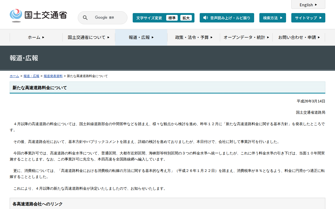Set text size to 拡大
The image size is (335, 209).
tap(186, 18)
